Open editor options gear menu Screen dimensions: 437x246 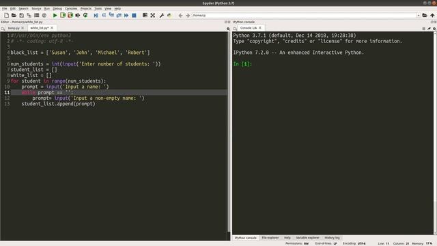(x=228, y=29)
